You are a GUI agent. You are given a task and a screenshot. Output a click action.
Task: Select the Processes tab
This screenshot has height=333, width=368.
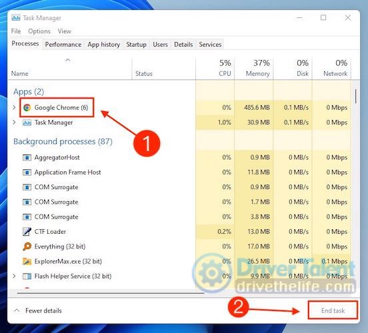point(25,43)
